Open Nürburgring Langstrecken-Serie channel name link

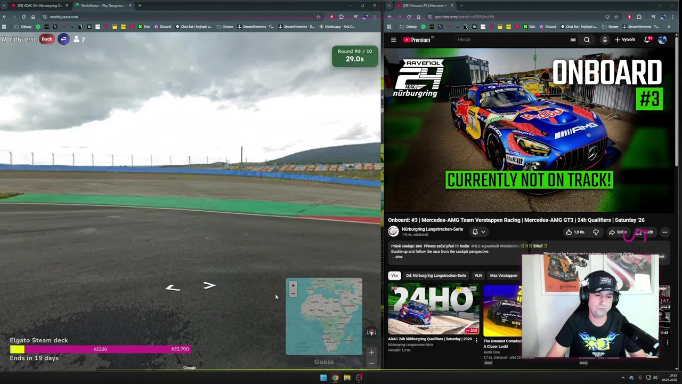[432, 229]
